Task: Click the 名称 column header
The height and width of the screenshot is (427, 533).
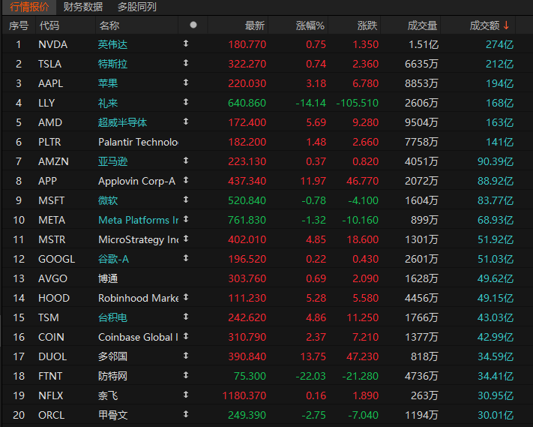Action: [x=109, y=26]
